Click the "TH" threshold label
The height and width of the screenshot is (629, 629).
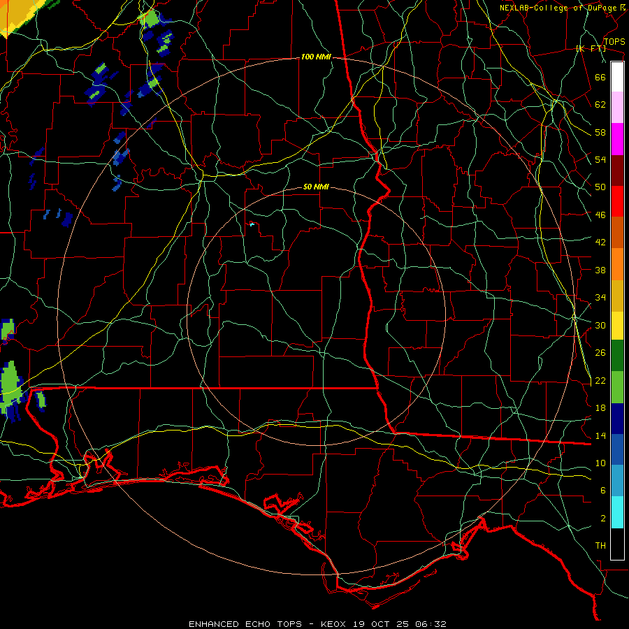pos(600,546)
